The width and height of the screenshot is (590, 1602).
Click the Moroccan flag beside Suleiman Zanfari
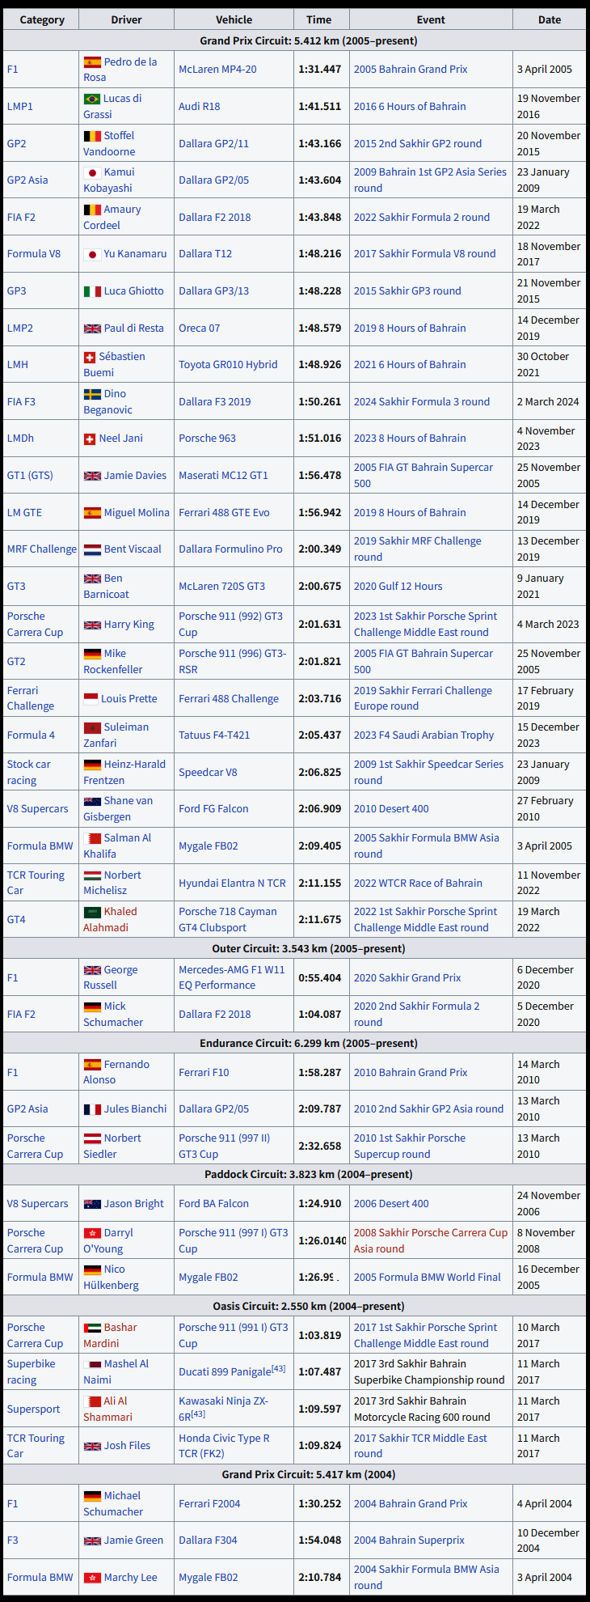92,727
